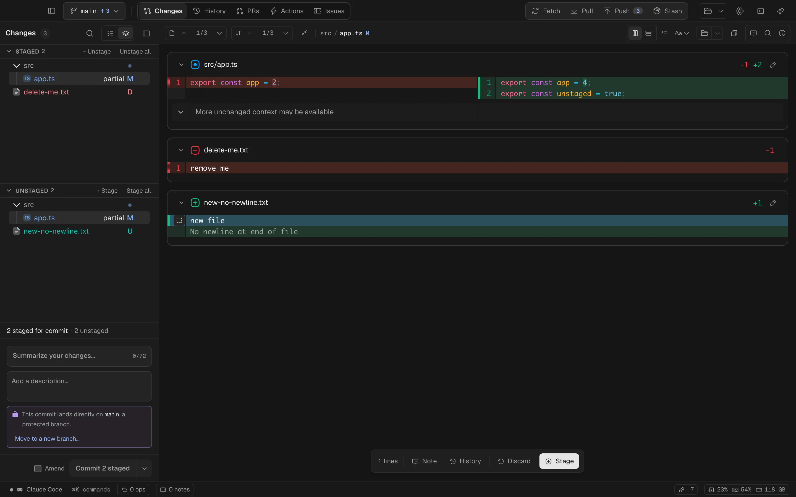
Task: Select unstaged app.ts file
Action: (79, 218)
